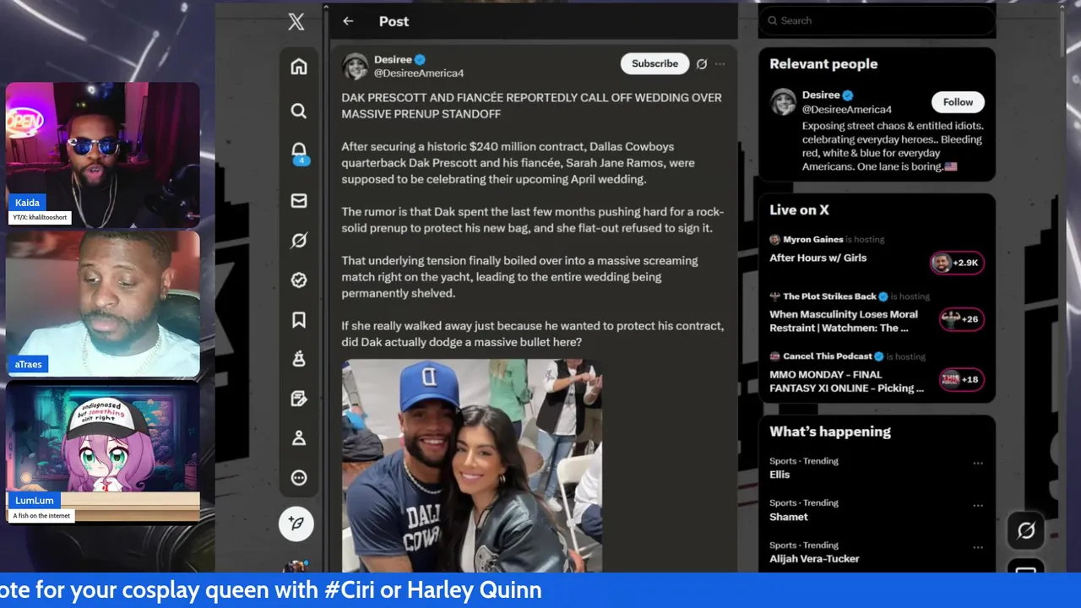
Task: Open trending topic Shamet
Action: pyautogui.click(x=789, y=517)
